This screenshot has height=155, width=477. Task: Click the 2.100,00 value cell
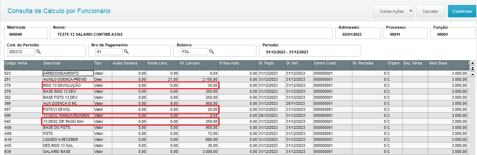pyautogui.click(x=198, y=79)
